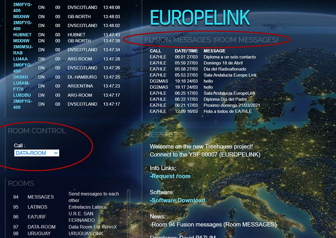Open the Request room link
The height and width of the screenshot is (238, 336).
[x=170, y=176]
